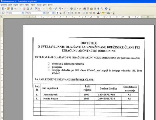Open the Navigator compass icon

(x=88, y=9)
